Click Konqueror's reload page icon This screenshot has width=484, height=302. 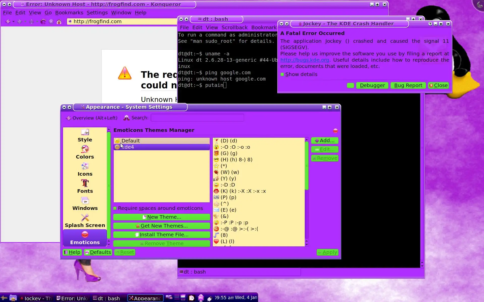click(x=43, y=22)
